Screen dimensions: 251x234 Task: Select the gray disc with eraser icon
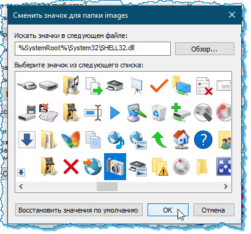[x=203, y=113]
